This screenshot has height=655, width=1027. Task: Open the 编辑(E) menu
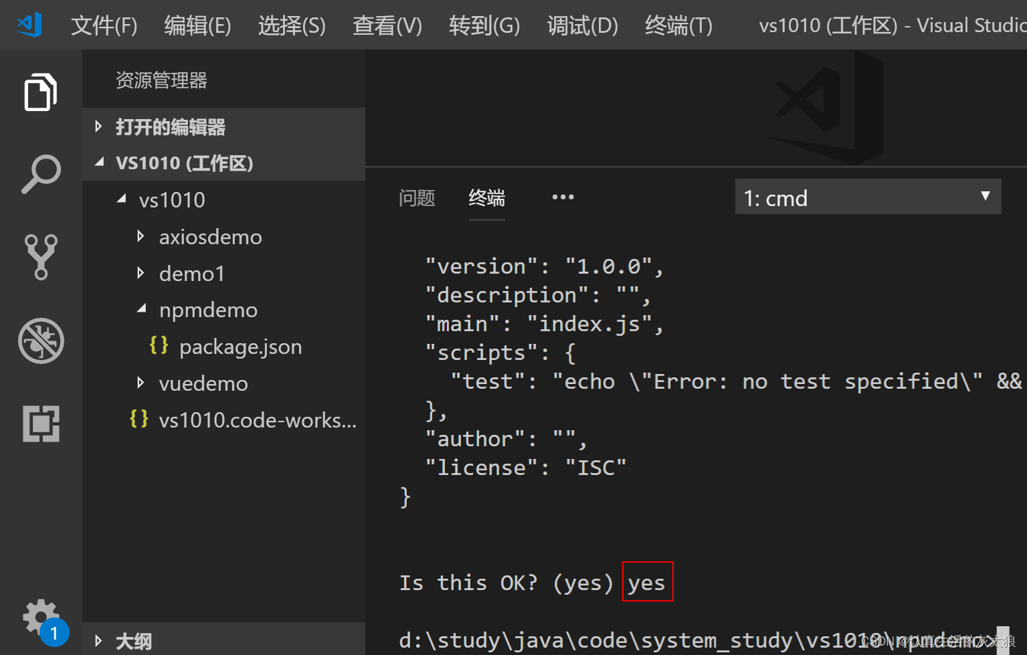tap(197, 25)
